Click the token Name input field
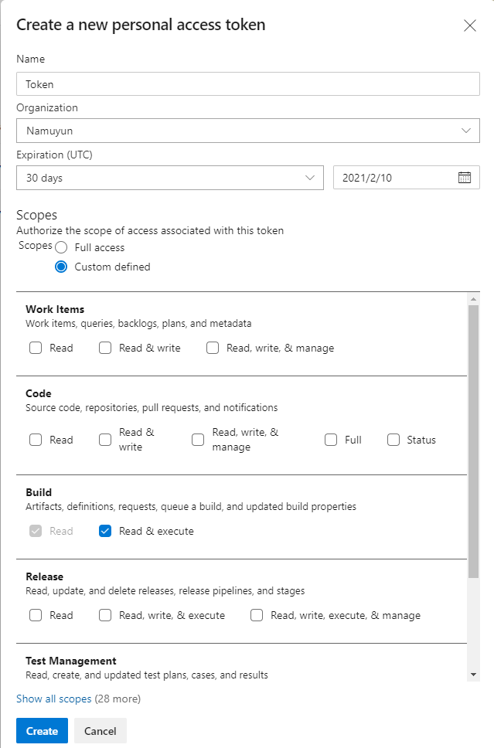 tap(247, 84)
